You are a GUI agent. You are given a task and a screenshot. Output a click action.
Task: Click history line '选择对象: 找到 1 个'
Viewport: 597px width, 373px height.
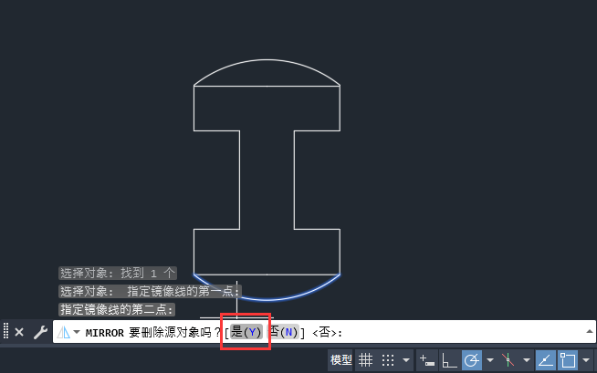[x=118, y=273]
